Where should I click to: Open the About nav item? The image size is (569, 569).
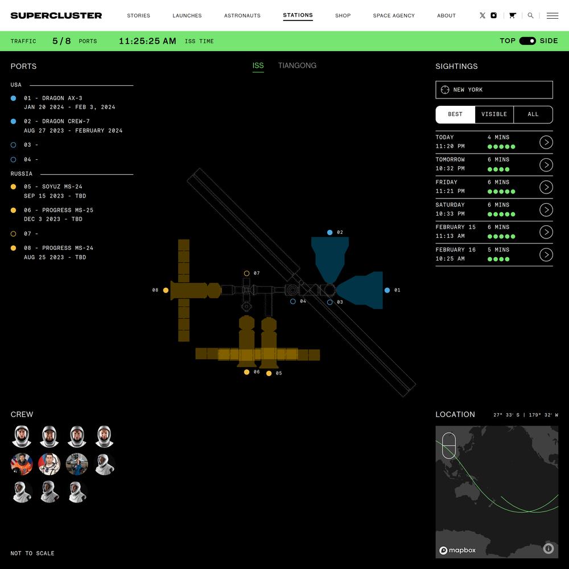[x=446, y=15]
